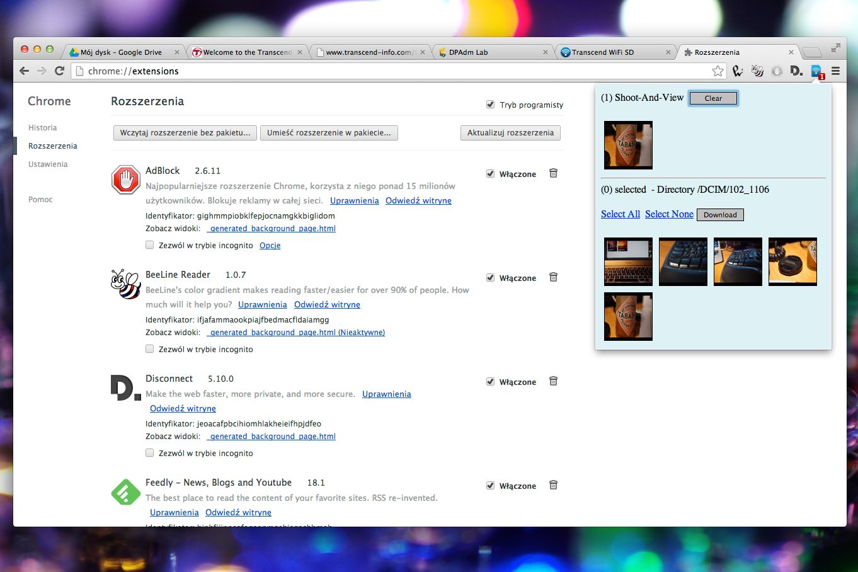Click the Disconnect logo in the extension list
This screenshot has height=572, width=858.
(125, 387)
